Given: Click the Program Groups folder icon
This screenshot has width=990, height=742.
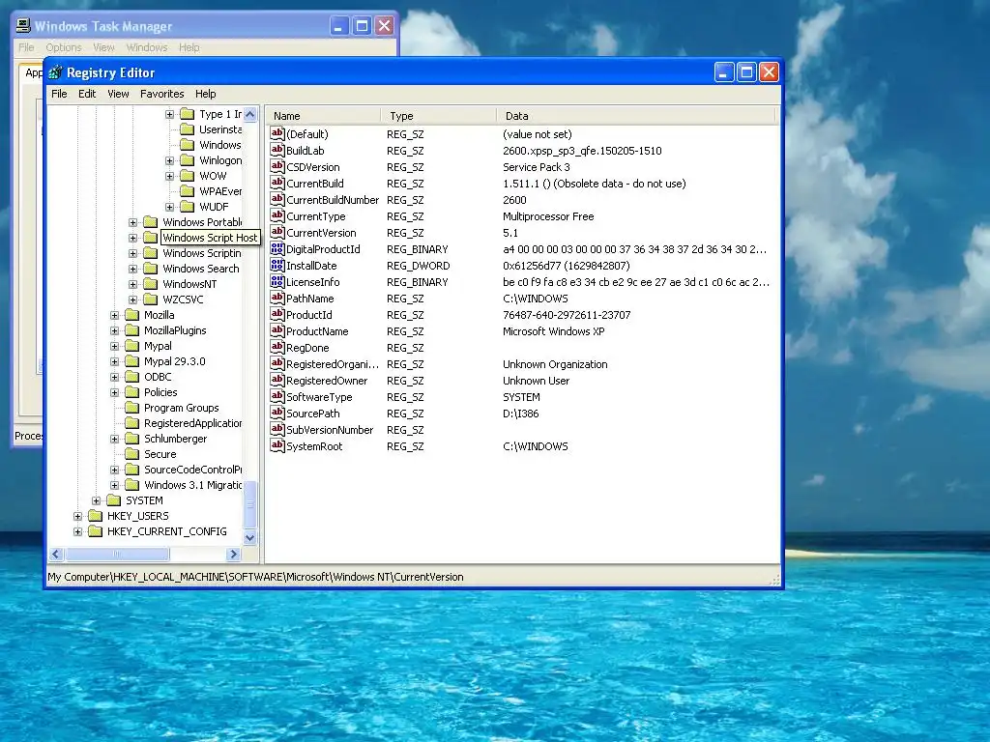Looking at the screenshot, I should (x=131, y=408).
